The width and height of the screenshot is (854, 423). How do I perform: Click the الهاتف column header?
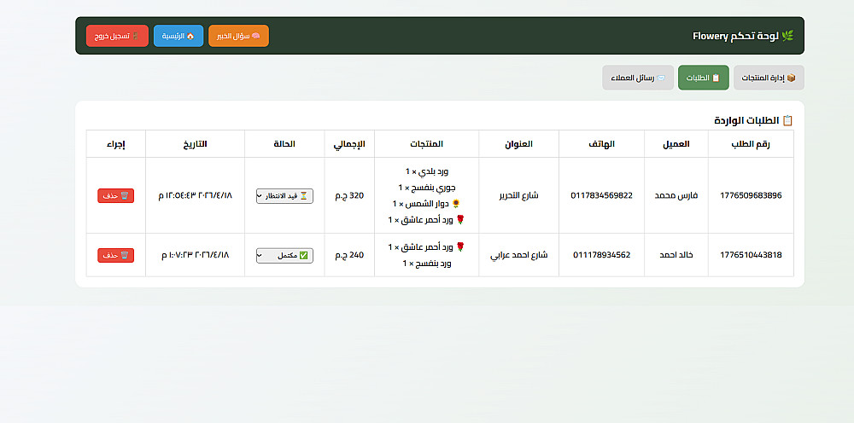[601, 144]
